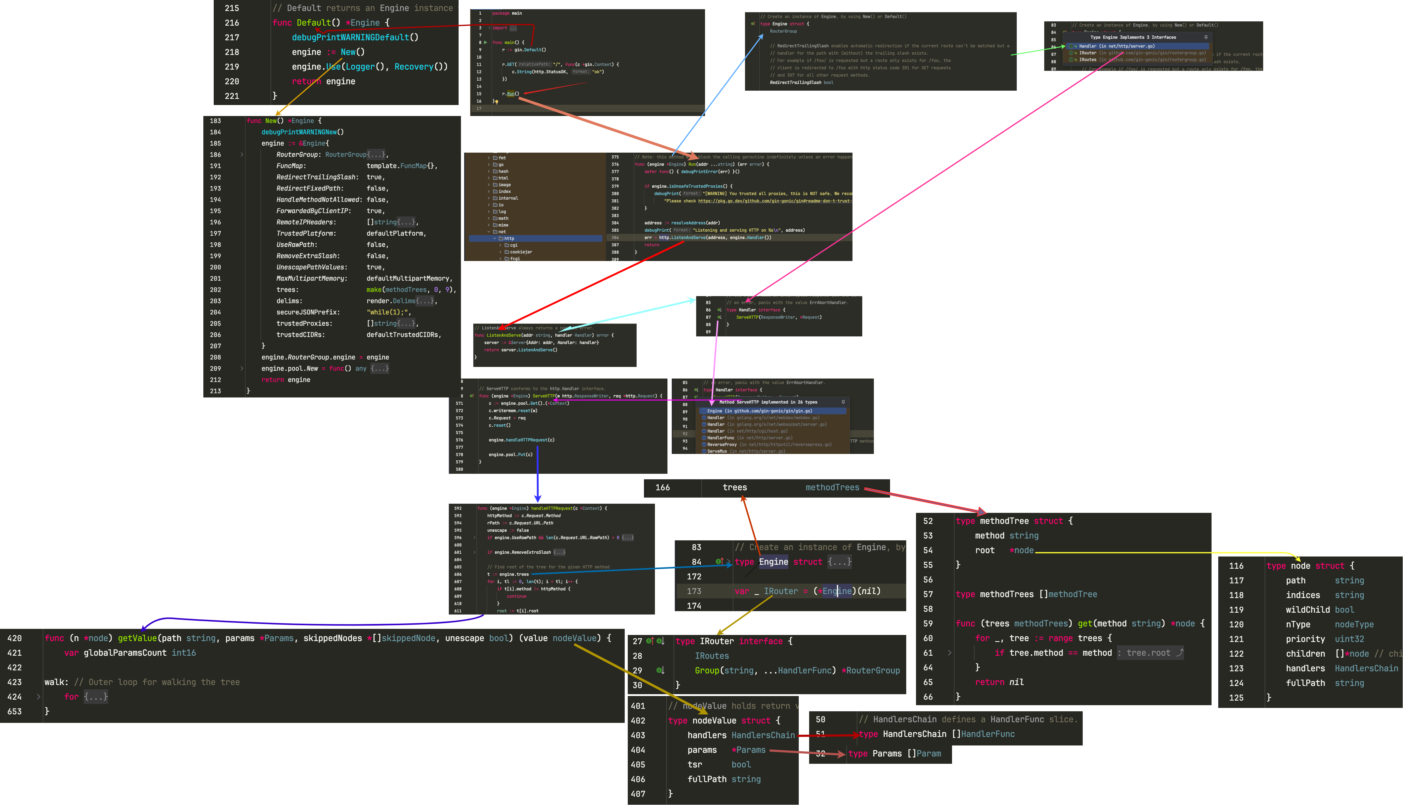Viewport: 1403px width, 805px height.
Task: Pin the 'Method ServeHTTP implemented' popup
Action: click(x=843, y=402)
